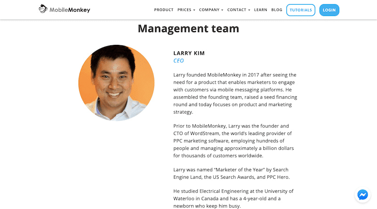Open the PRODUCT menu item
Viewport: 377px width, 209px height.
tap(164, 10)
